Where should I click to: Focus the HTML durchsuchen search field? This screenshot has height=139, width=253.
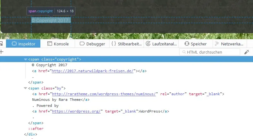[209, 52]
